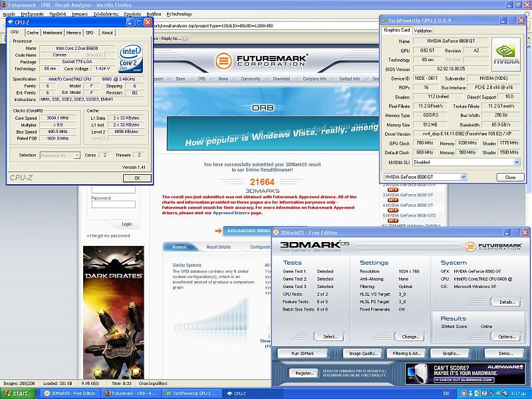Click the PcTechnology menu in Firefox

(179, 14)
